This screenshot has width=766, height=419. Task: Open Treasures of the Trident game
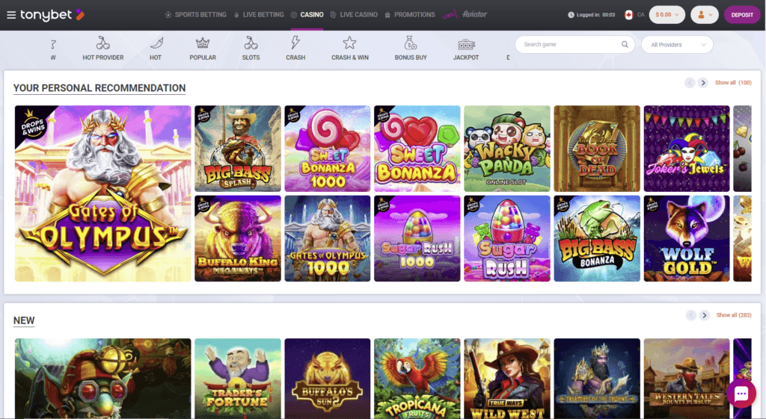(597, 379)
